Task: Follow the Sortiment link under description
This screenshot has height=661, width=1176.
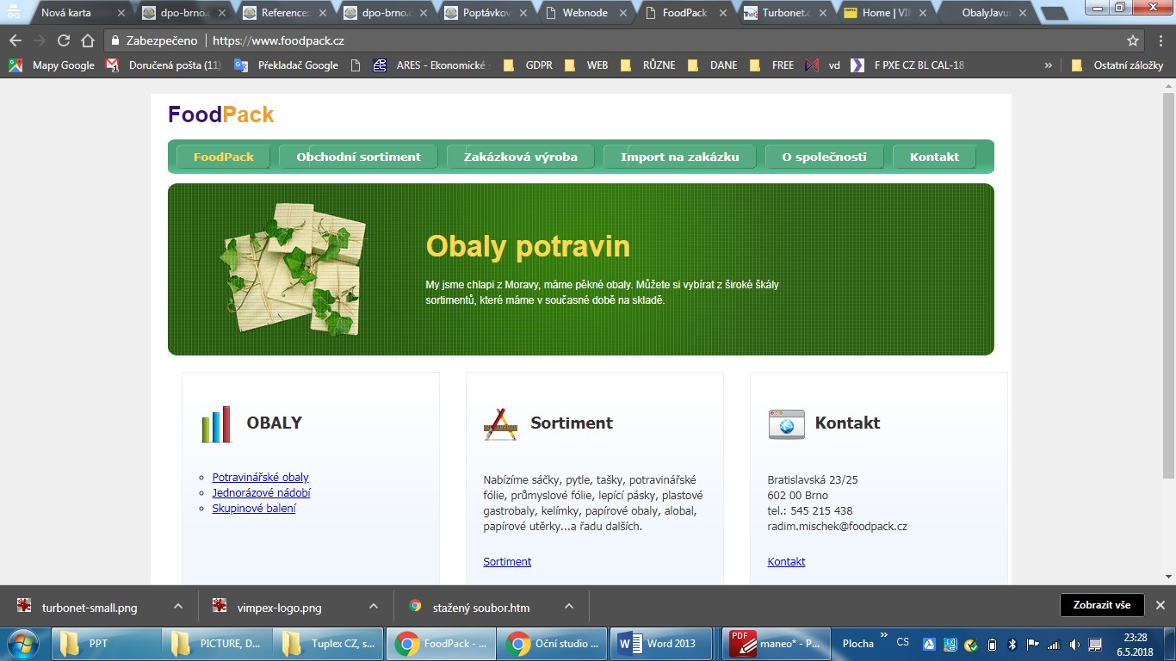Action: click(x=507, y=561)
